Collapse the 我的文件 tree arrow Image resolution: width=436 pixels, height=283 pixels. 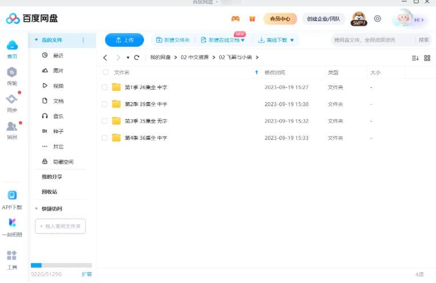[36, 40]
